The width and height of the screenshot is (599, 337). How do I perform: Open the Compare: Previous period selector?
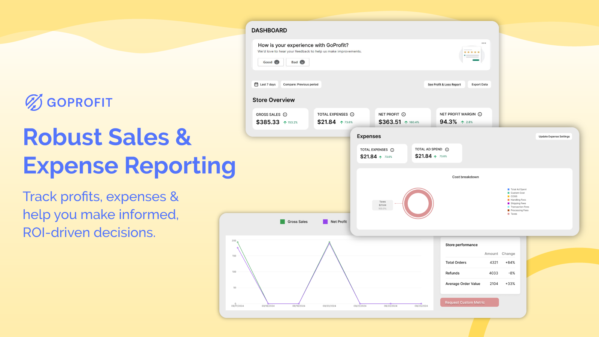pyautogui.click(x=301, y=84)
